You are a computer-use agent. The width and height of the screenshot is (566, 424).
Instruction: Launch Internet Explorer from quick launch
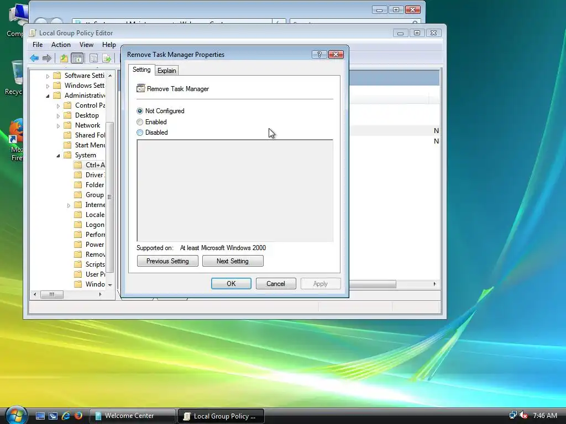pyautogui.click(x=66, y=416)
